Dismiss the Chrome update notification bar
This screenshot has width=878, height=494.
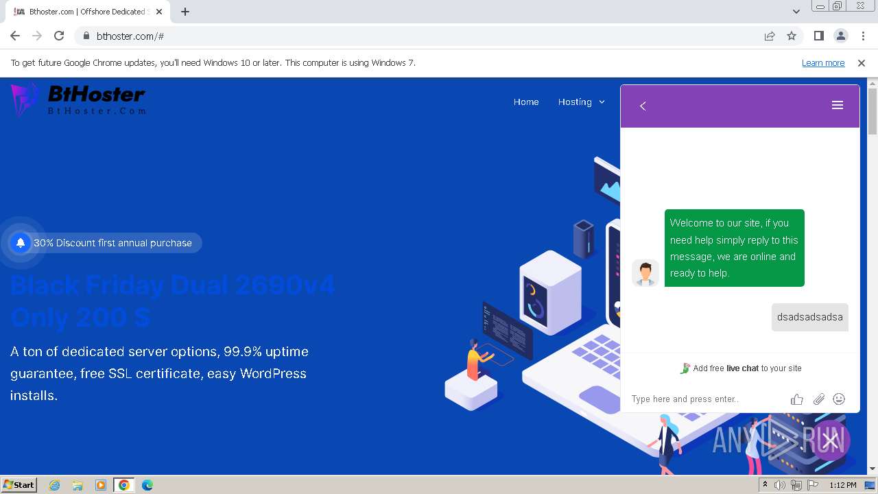[x=862, y=62]
